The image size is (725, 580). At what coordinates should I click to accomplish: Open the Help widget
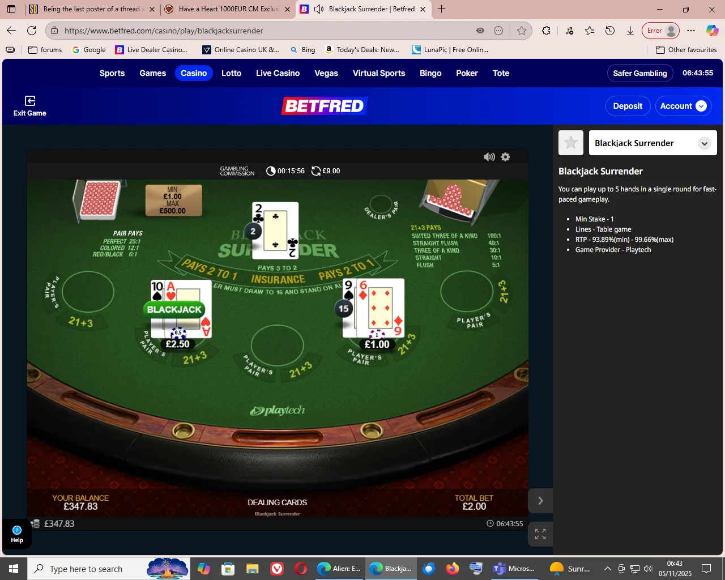(17, 534)
